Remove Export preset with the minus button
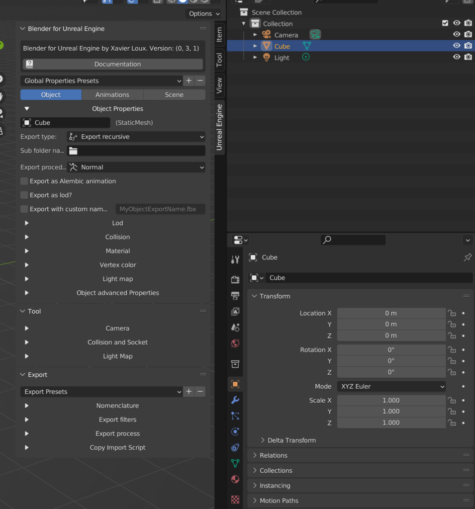475x509 pixels. [x=200, y=392]
